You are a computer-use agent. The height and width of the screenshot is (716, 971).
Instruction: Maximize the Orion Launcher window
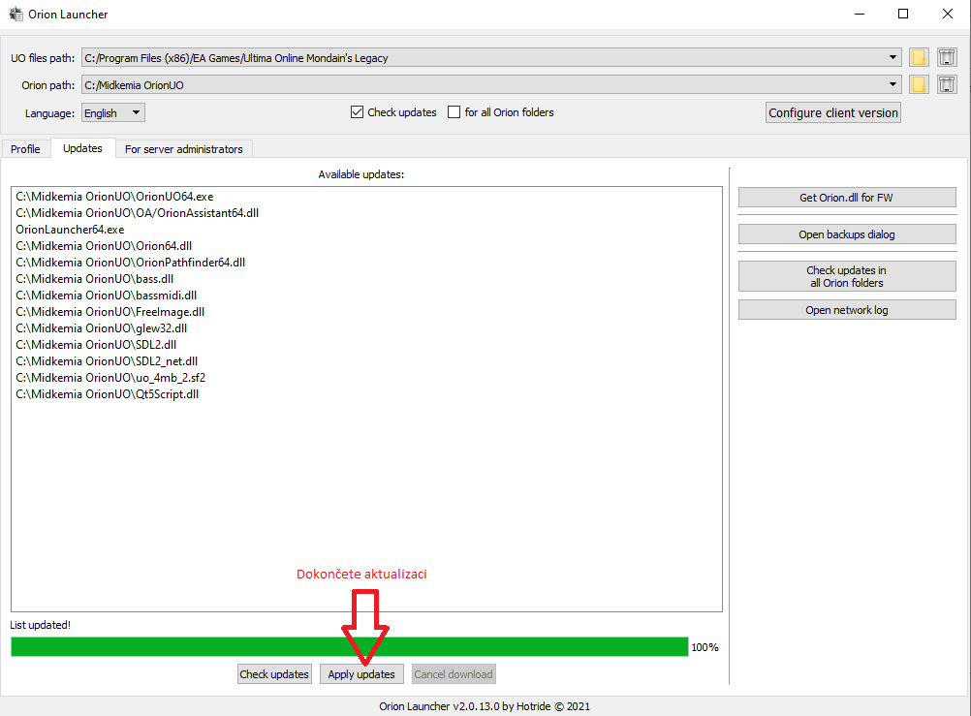[x=903, y=14]
